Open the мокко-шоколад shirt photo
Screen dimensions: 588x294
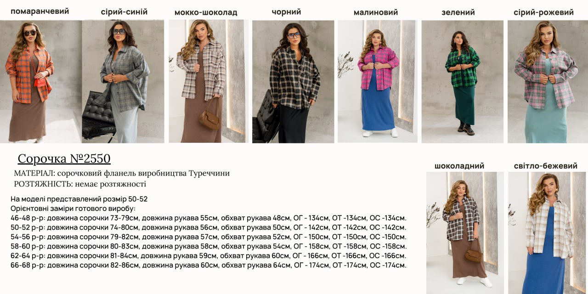pyautogui.click(x=209, y=81)
